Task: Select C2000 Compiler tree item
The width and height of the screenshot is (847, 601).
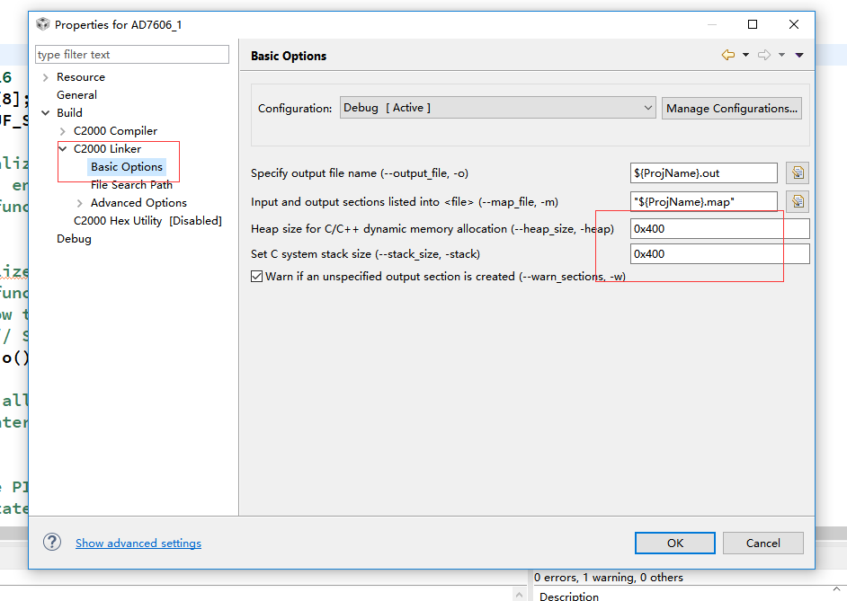Action: coord(115,131)
